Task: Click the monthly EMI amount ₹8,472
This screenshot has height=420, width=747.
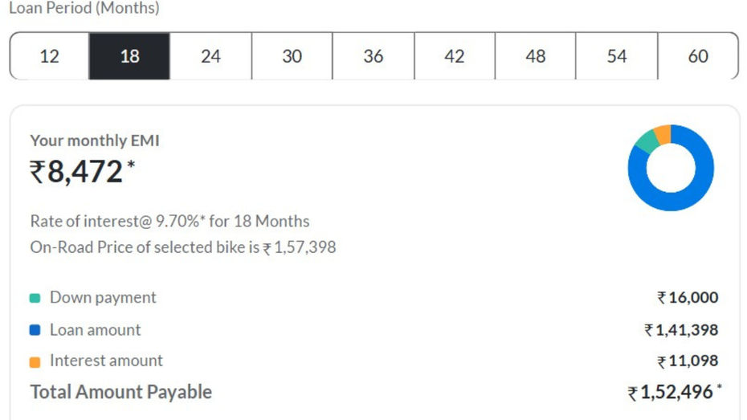Action: point(83,171)
